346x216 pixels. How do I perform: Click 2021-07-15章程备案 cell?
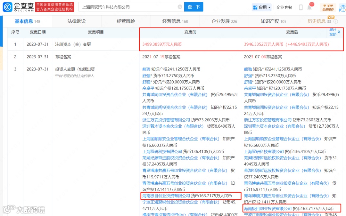(161, 57)
